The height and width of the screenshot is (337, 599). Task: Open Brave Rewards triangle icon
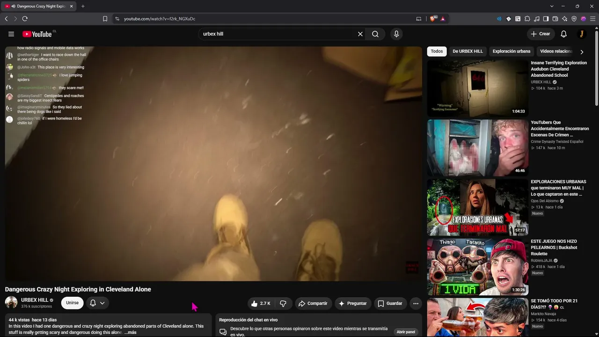pos(443,19)
